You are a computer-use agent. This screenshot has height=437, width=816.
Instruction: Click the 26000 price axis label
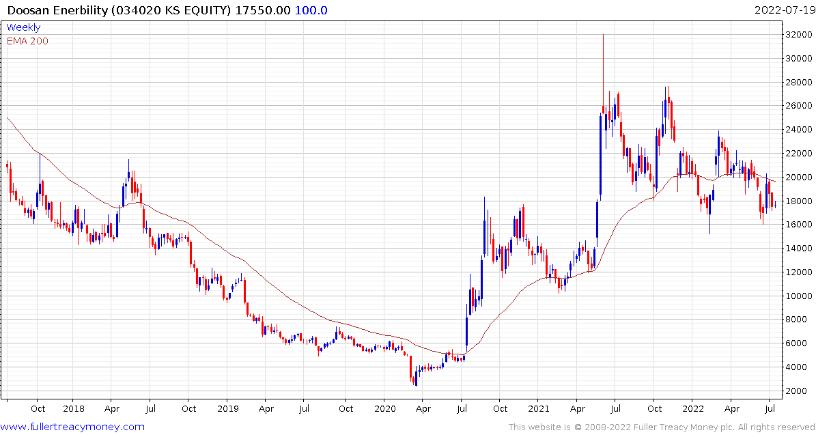(x=800, y=106)
